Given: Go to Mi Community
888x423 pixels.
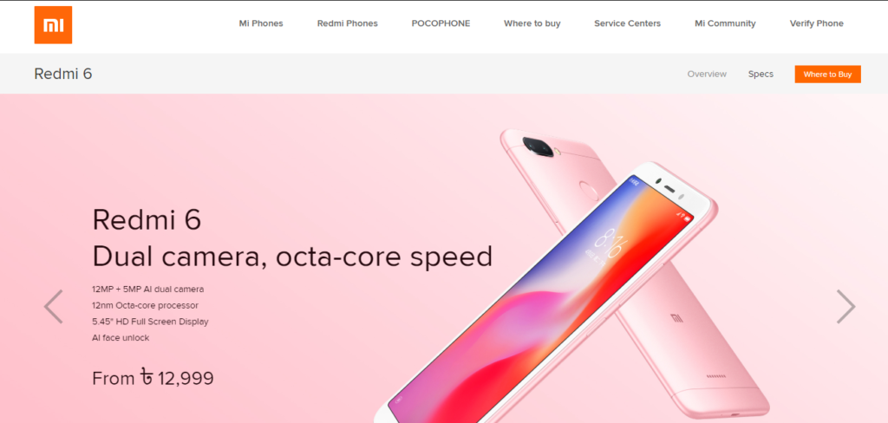Looking at the screenshot, I should tap(726, 23).
